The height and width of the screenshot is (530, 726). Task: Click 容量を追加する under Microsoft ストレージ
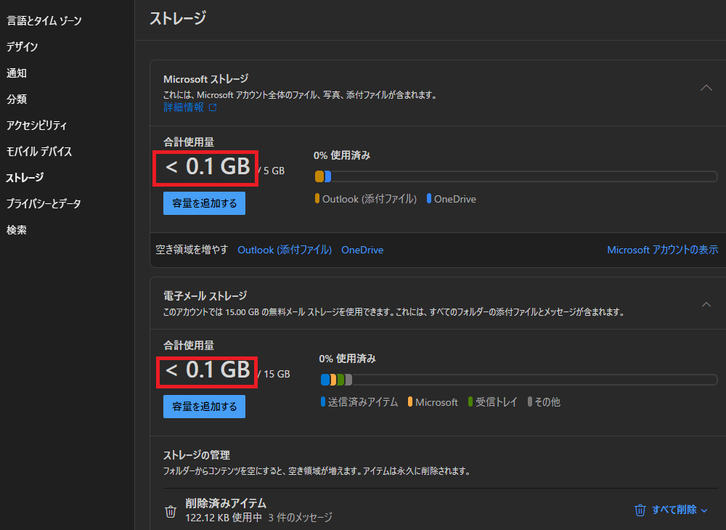[204, 203]
